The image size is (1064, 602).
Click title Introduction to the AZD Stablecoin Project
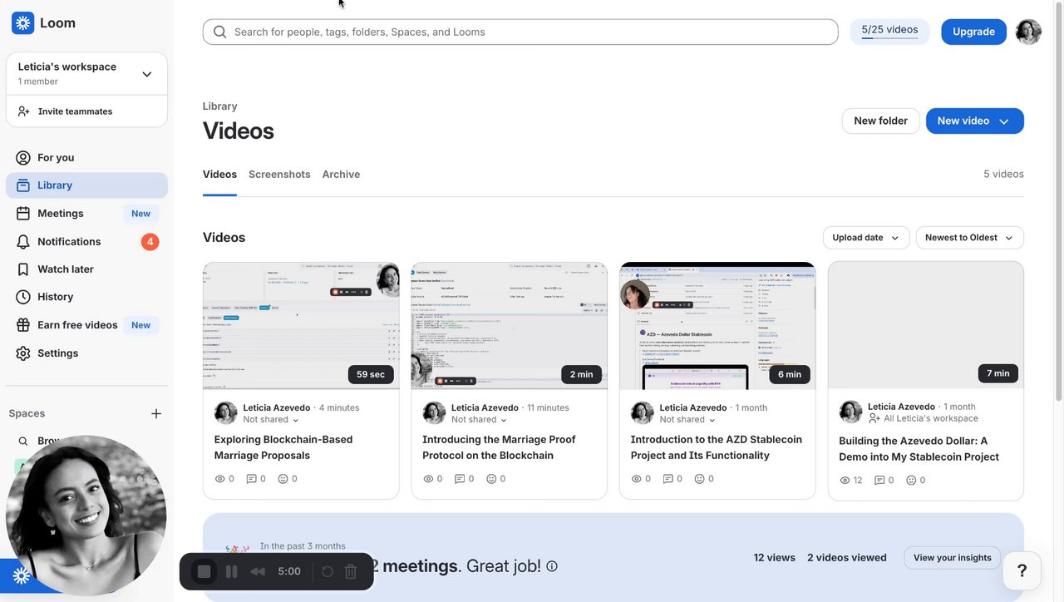[717, 447]
